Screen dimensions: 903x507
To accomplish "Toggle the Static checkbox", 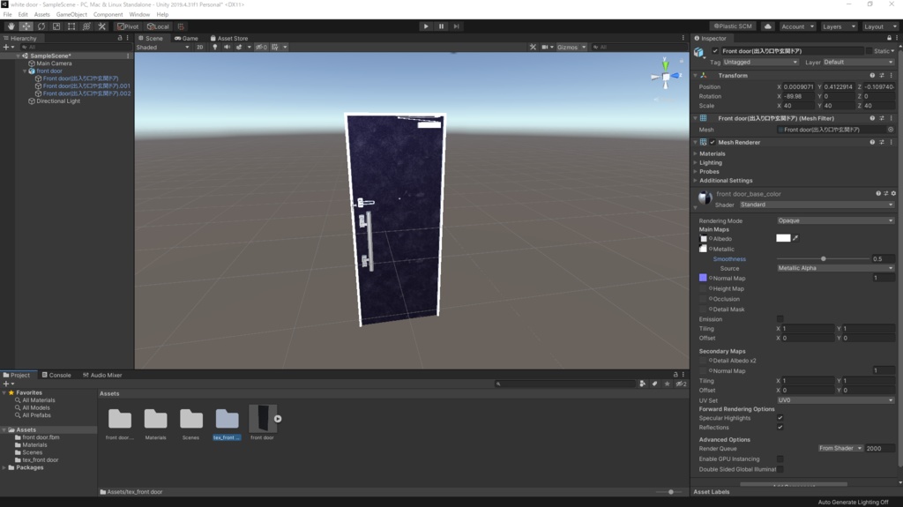I will (x=869, y=51).
